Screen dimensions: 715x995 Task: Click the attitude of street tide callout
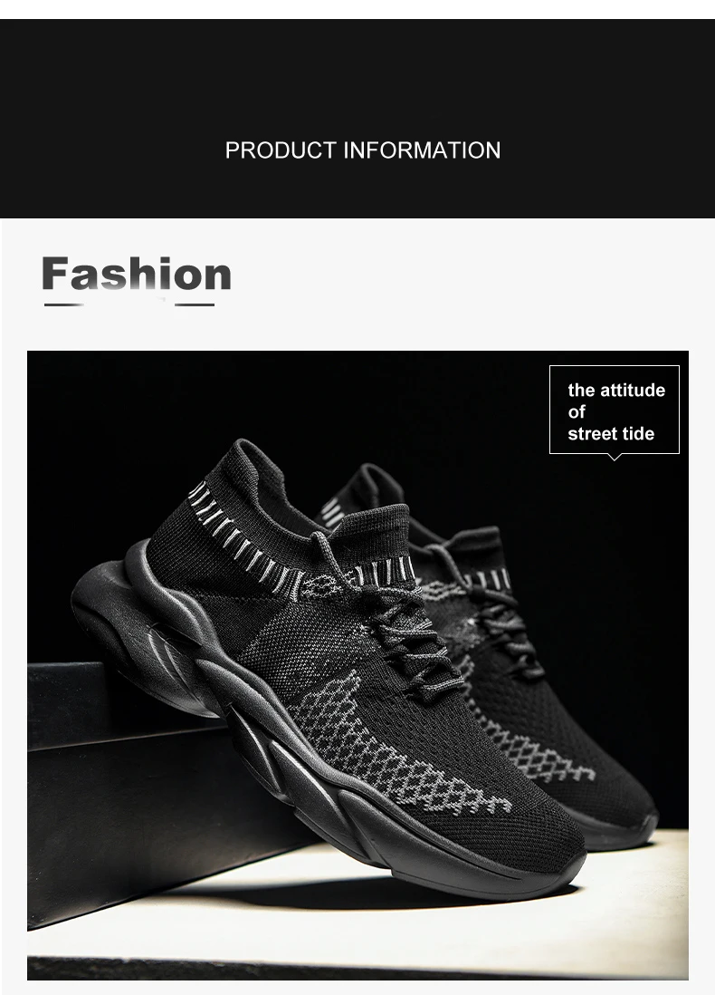615,410
